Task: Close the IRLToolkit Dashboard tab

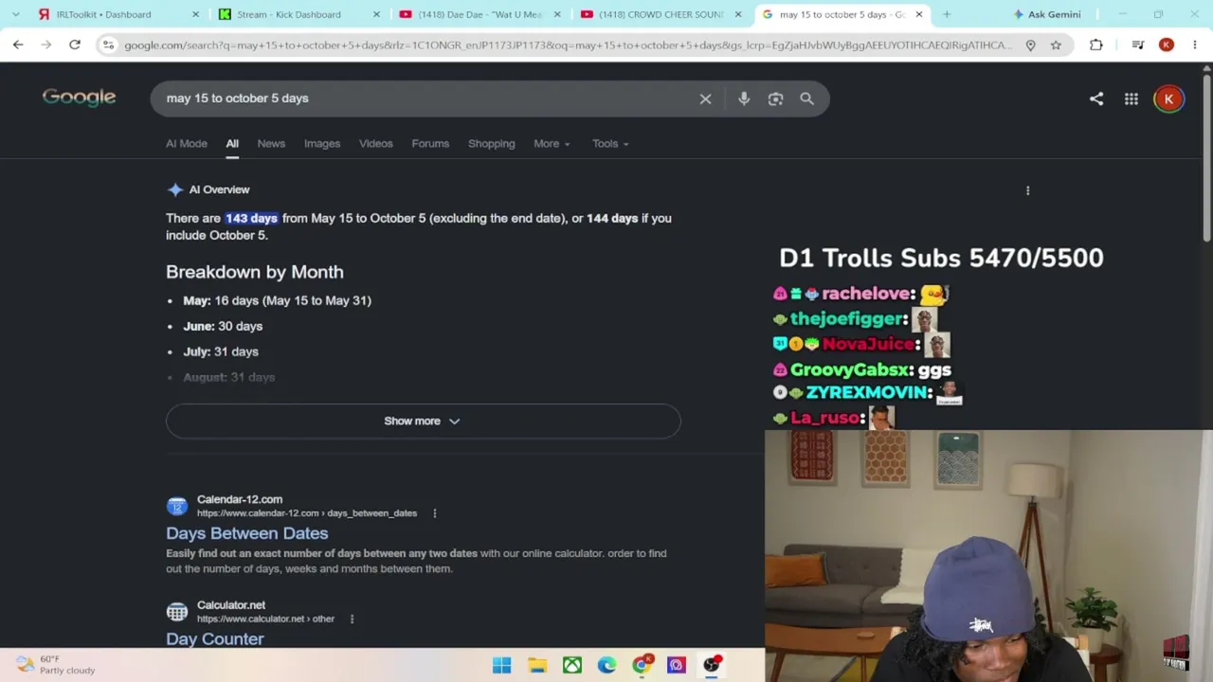Action: 196,14
